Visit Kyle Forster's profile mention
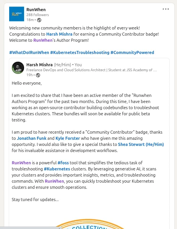 (x=68, y=138)
